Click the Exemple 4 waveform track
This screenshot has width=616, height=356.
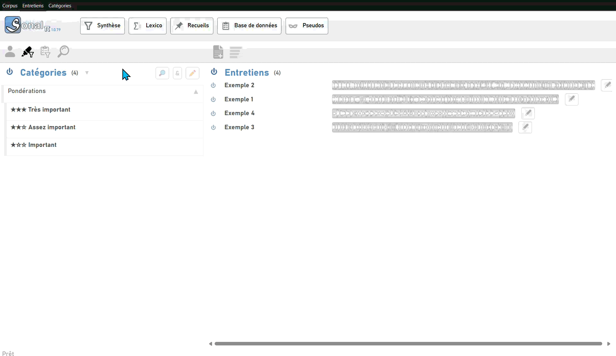coord(424,113)
